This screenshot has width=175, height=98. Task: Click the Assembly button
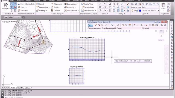(x=70, y=7)
